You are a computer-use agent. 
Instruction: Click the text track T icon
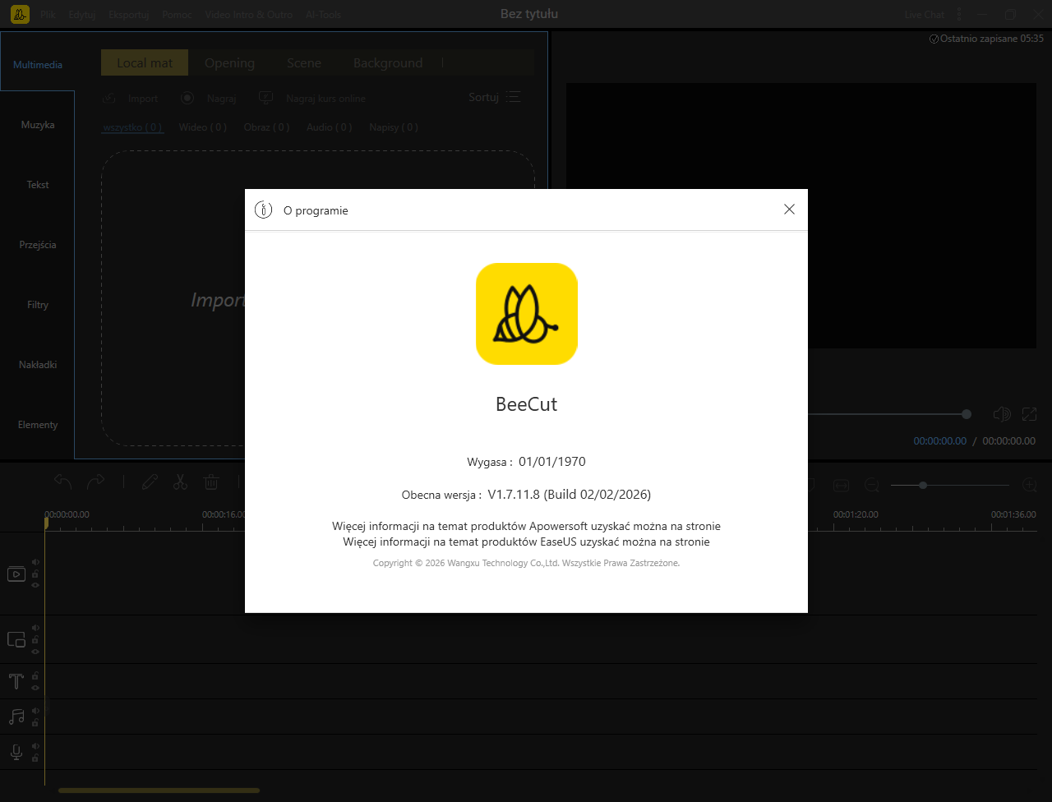16,681
